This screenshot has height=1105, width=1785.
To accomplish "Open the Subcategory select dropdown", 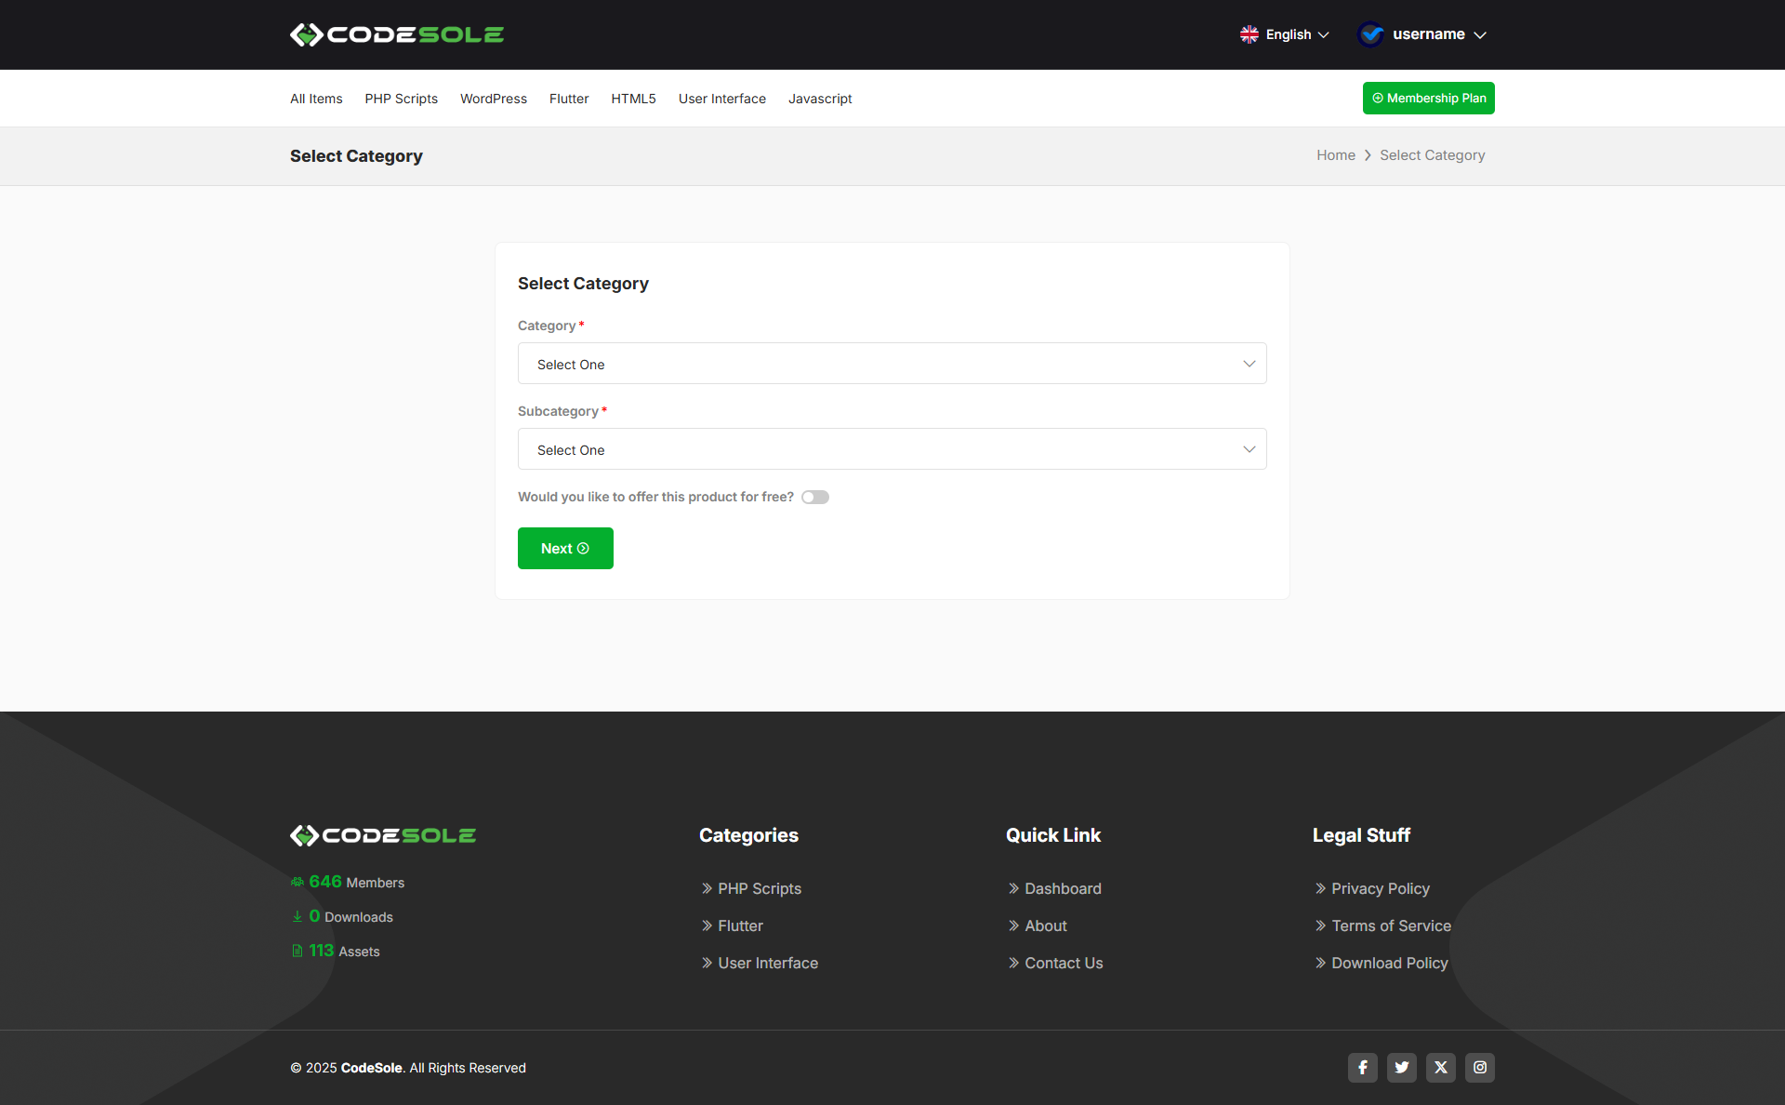I will pyautogui.click(x=892, y=449).
